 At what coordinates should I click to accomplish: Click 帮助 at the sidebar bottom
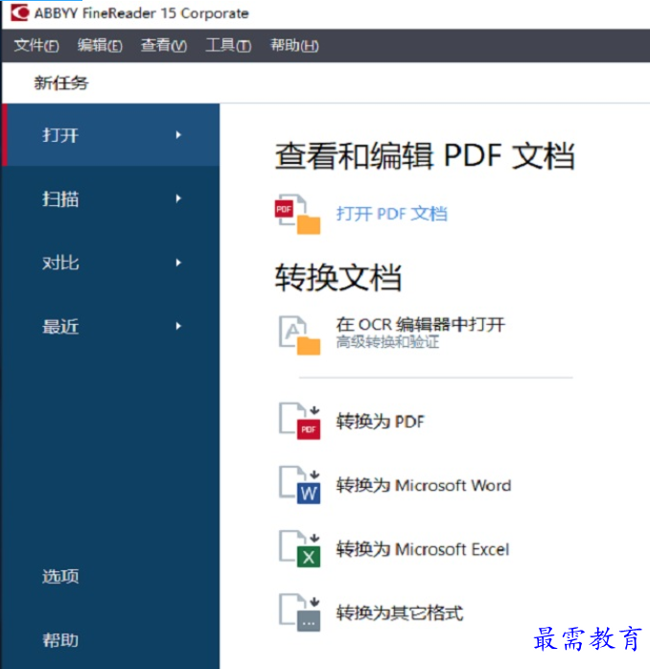tap(60, 640)
